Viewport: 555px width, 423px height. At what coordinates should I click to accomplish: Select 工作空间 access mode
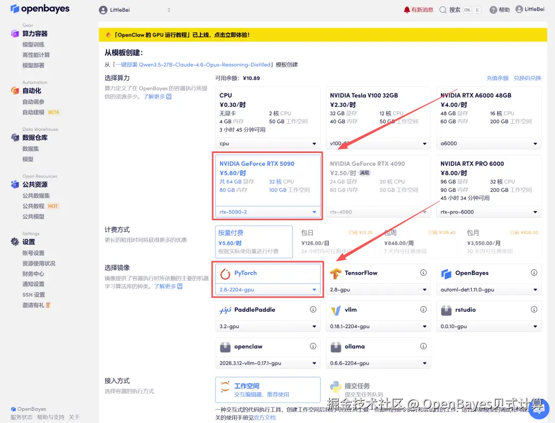268,390
